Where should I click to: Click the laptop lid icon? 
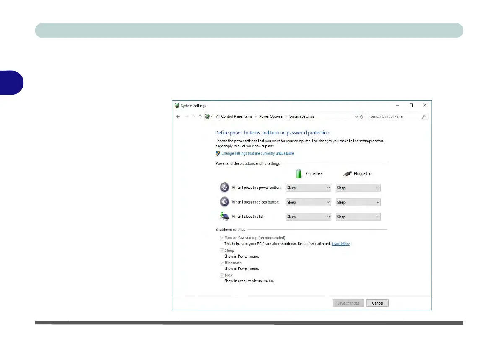tap(224, 216)
